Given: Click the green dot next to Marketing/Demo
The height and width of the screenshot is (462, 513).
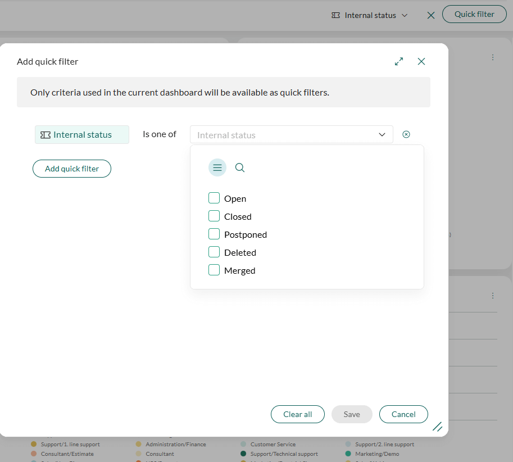Looking at the screenshot, I should [348, 453].
